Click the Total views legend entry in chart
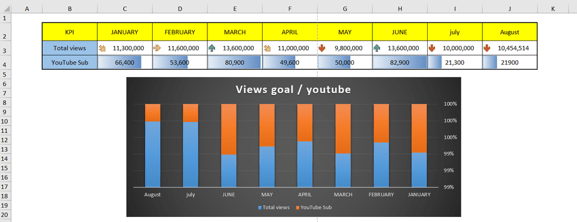 pos(274,207)
